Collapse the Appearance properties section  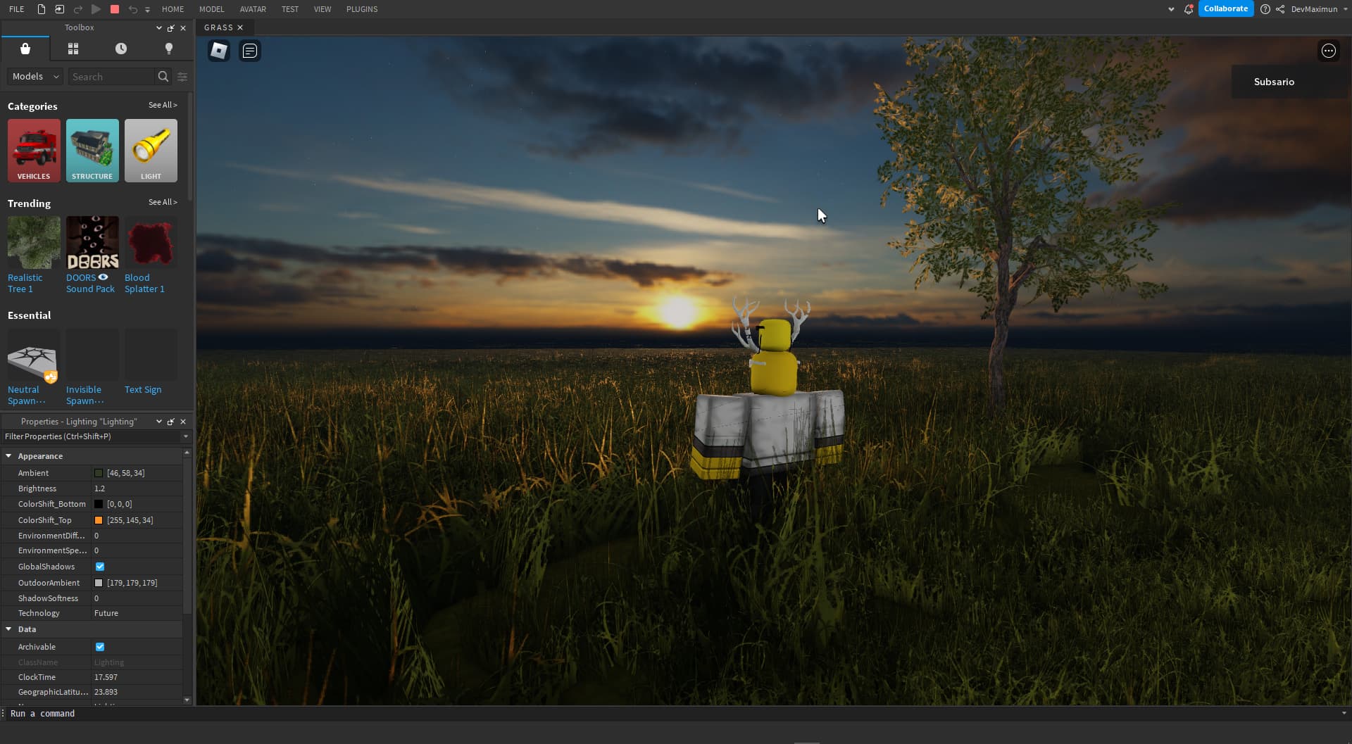9,455
